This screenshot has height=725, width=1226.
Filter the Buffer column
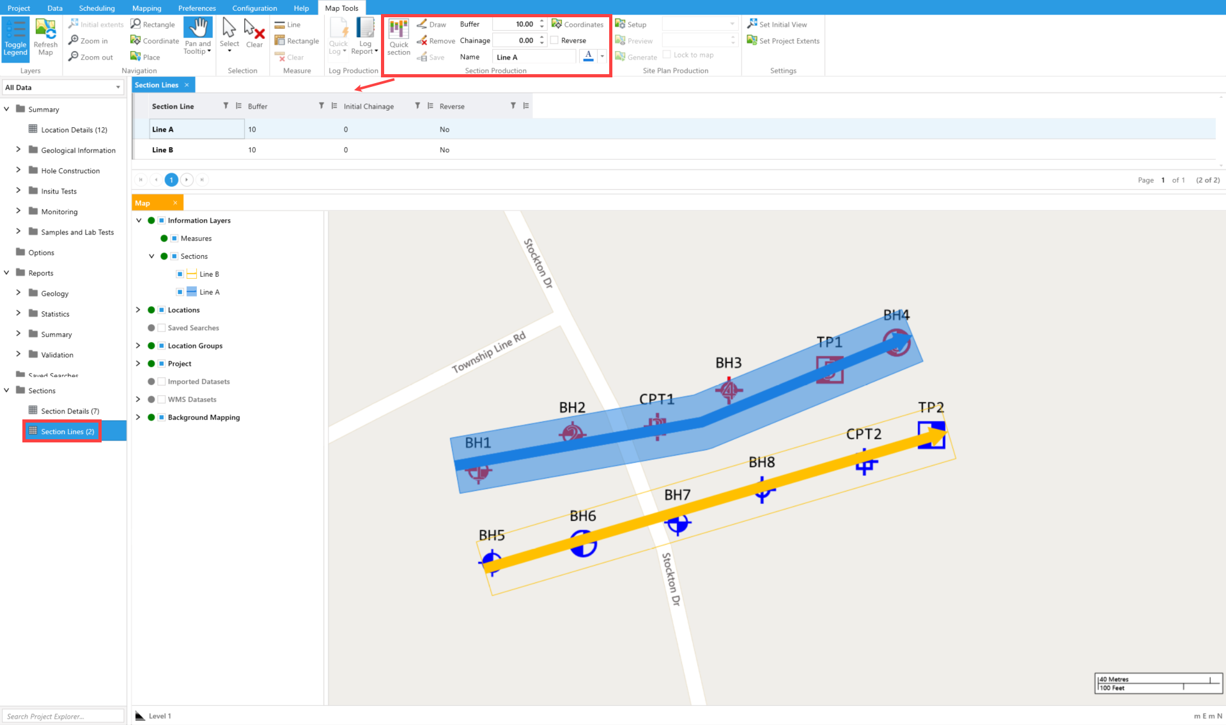point(322,106)
